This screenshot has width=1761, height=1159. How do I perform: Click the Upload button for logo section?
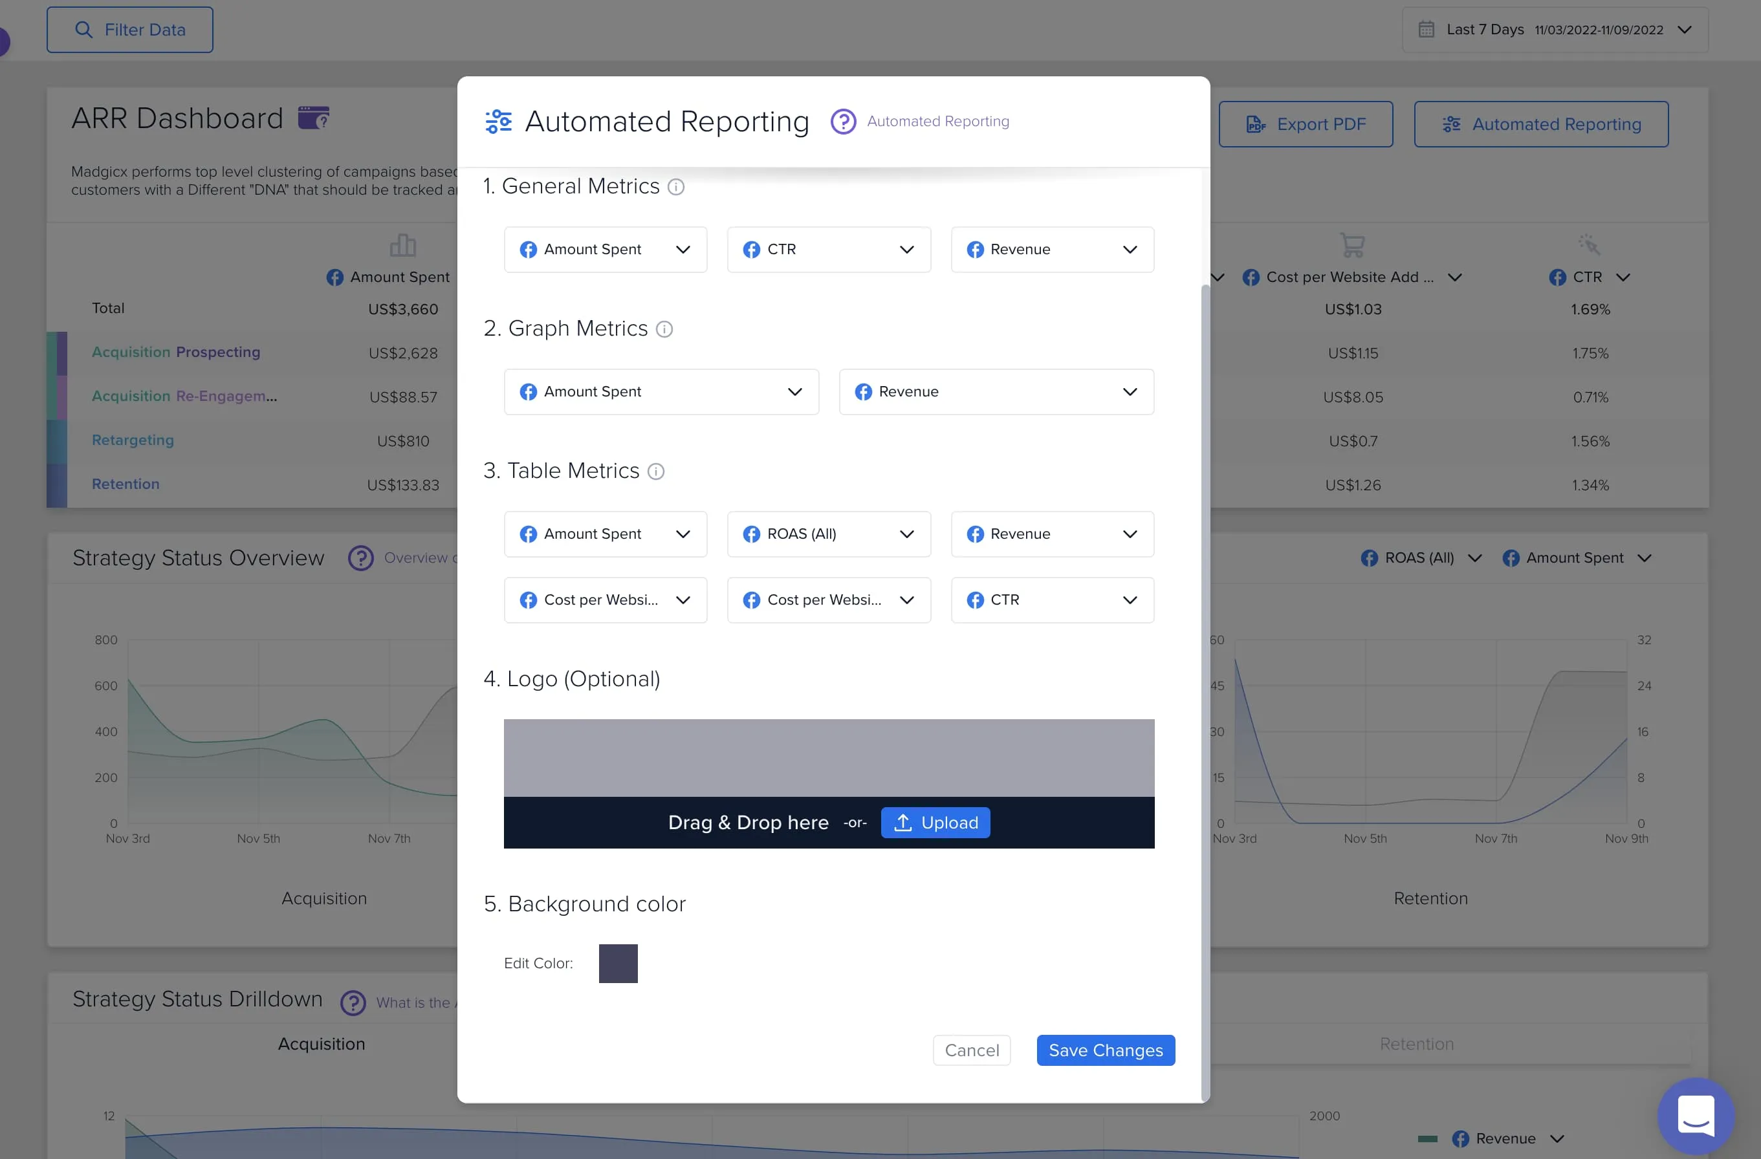935,823
